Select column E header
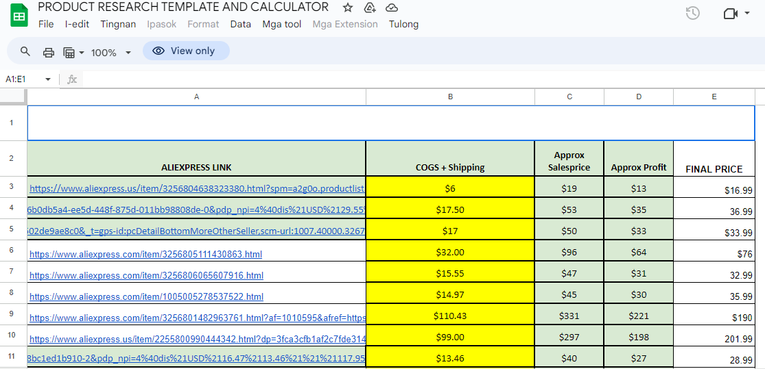765x369 pixels. [x=714, y=97]
